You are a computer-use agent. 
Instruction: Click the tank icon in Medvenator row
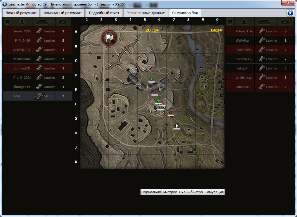[x=39, y=59]
